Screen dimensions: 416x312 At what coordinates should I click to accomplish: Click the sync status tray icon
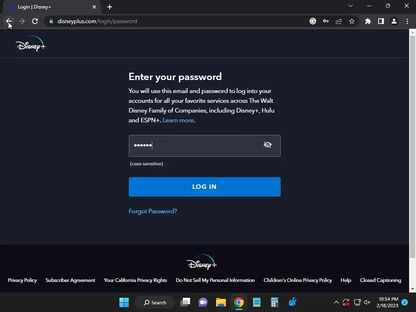pos(346,302)
